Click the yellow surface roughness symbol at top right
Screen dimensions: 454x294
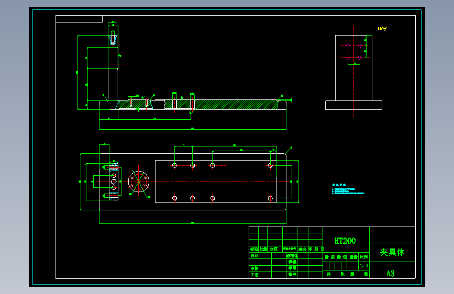point(382,28)
